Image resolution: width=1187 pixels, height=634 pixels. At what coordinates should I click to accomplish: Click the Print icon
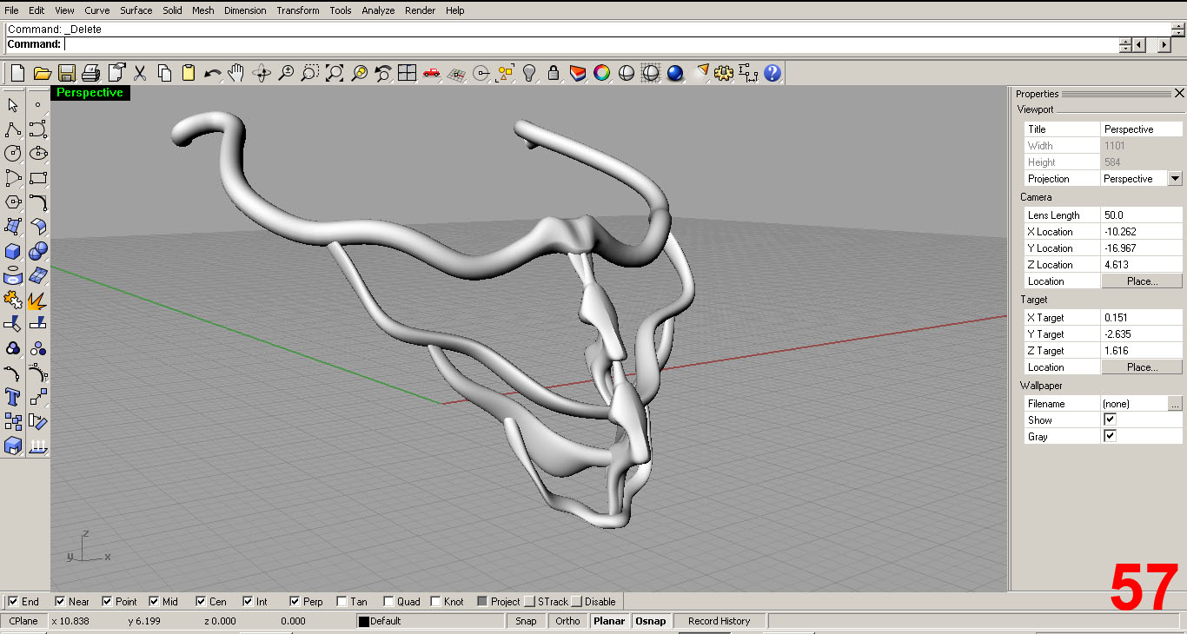pyautogui.click(x=91, y=74)
